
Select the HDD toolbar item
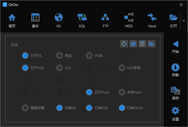[x=129, y=21]
